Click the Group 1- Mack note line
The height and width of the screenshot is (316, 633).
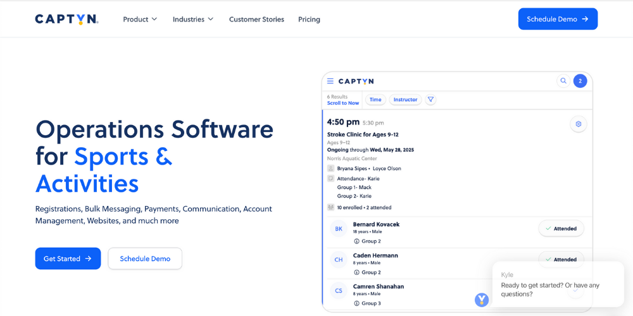tap(354, 188)
